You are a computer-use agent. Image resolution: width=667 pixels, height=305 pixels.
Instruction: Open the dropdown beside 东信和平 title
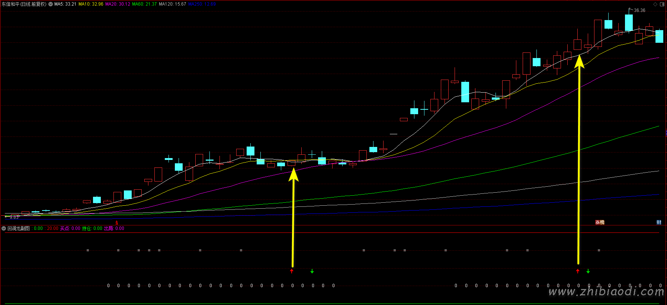[51, 4]
